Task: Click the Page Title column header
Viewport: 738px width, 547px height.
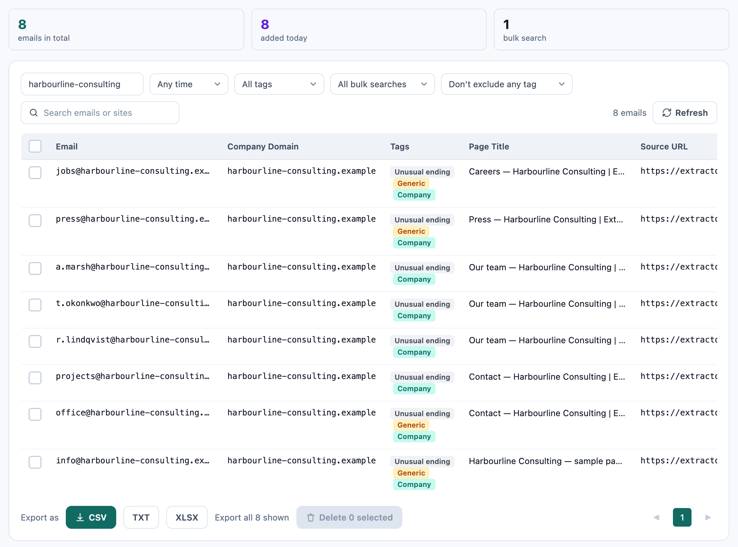Action: point(489,147)
